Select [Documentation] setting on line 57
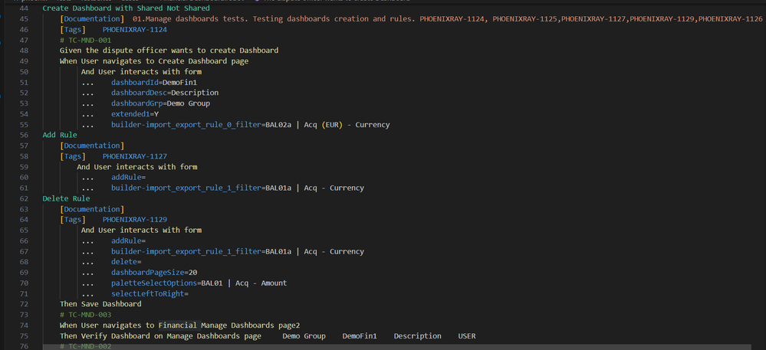The image size is (766, 350). click(x=92, y=146)
